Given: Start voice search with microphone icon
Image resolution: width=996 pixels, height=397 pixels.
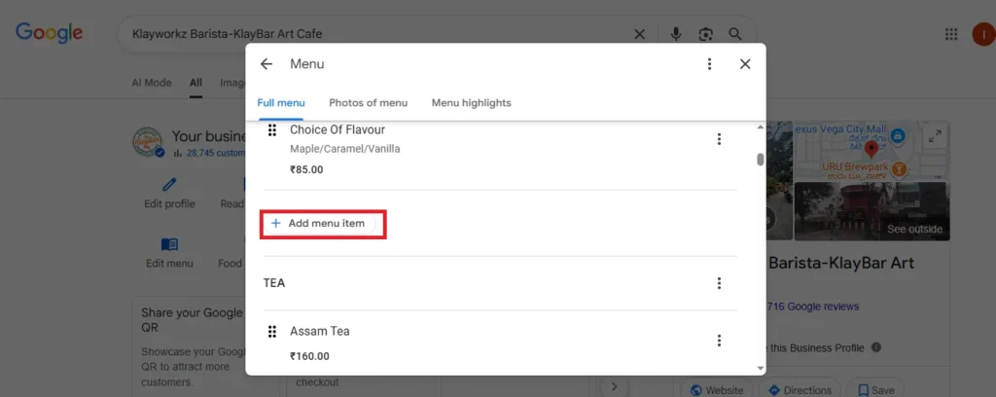Looking at the screenshot, I should (676, 34).
